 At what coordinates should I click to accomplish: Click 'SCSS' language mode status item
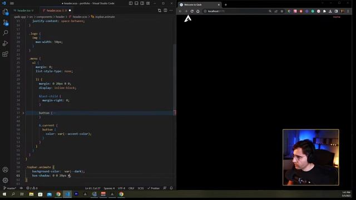pos(141,188)
